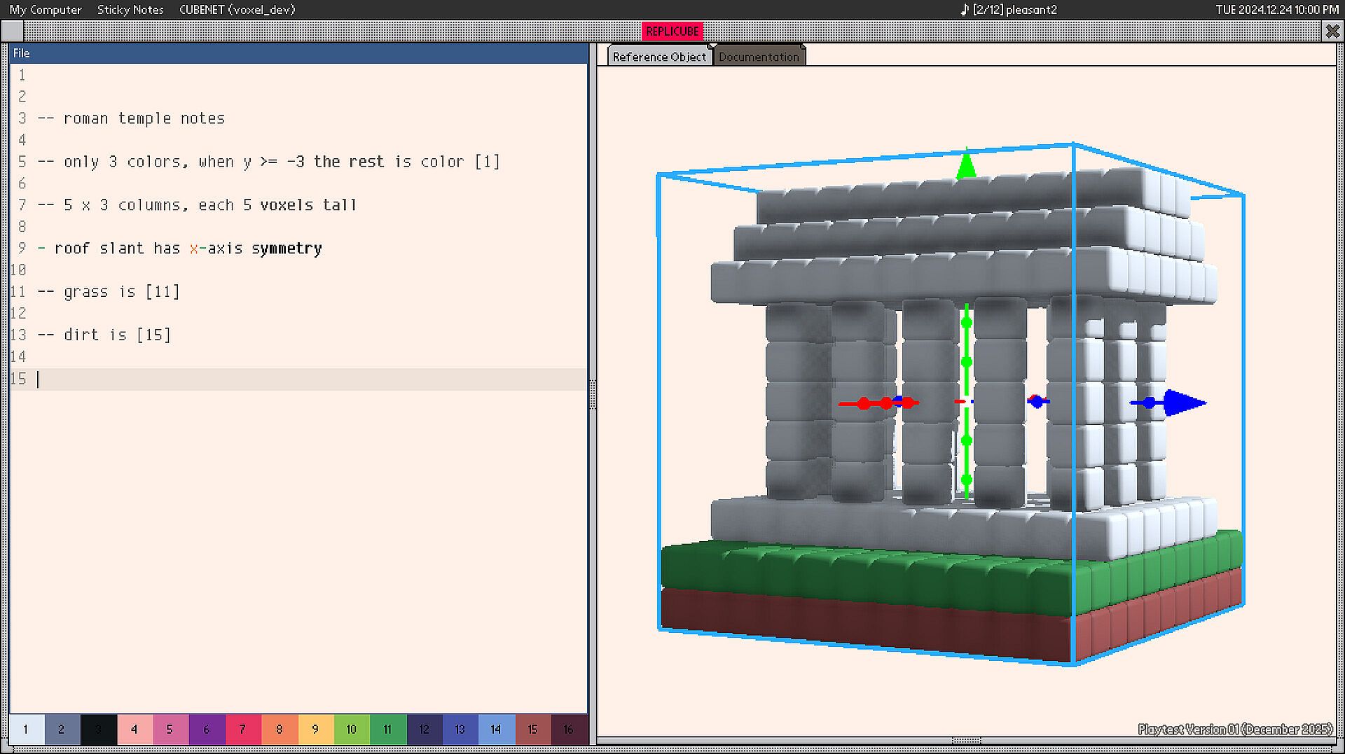Click the blue Z-axis arrow gizmo

point(1183,403)
